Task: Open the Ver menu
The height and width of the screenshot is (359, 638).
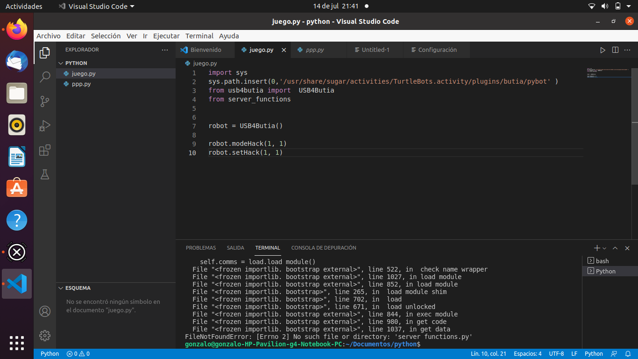Action: (132, 36)
